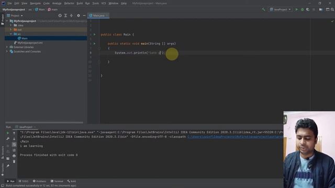This screenshot has width=335, height=188.
Task: Rerun program with green arrow in Run panel
Action: [x=8, y=133]
